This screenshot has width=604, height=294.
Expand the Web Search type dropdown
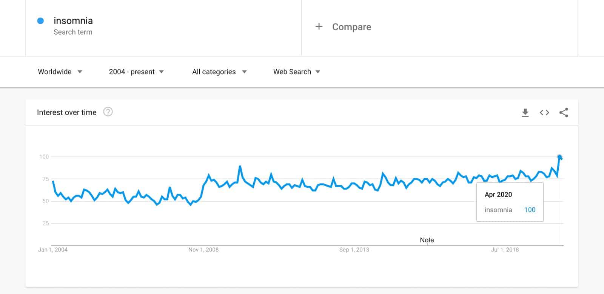pos(297,72)
